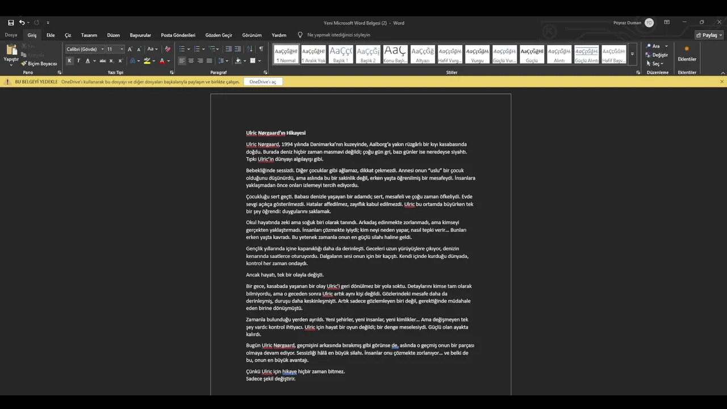Collapse the ribbon with the chevron
The height and width of the screenshot is (409, 727).
(723, 73)
